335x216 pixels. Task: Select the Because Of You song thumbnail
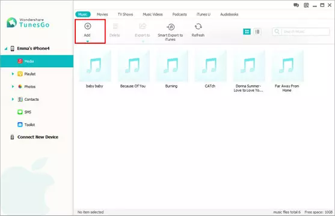[x=134, y=66]
